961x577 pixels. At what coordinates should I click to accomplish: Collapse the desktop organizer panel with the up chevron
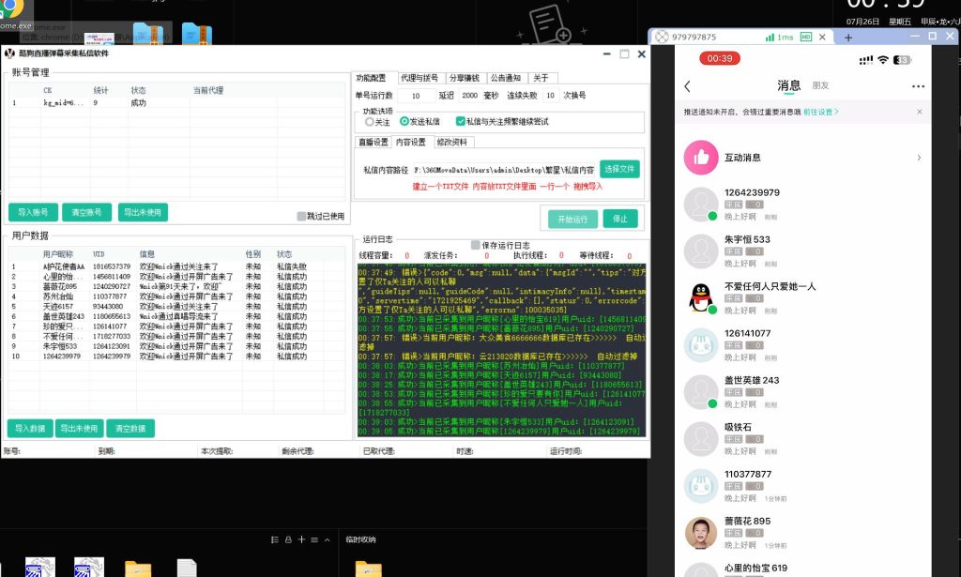coord(327,539)
